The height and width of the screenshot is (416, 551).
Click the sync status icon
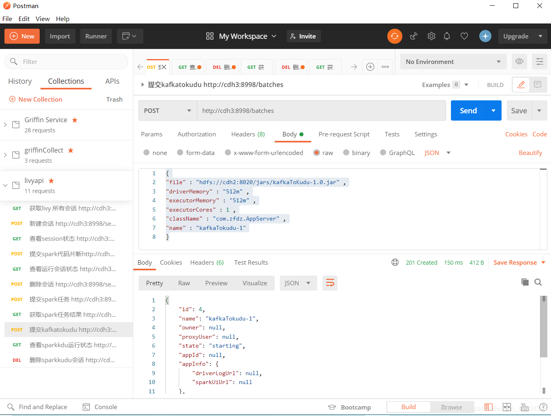pos(395,36)
